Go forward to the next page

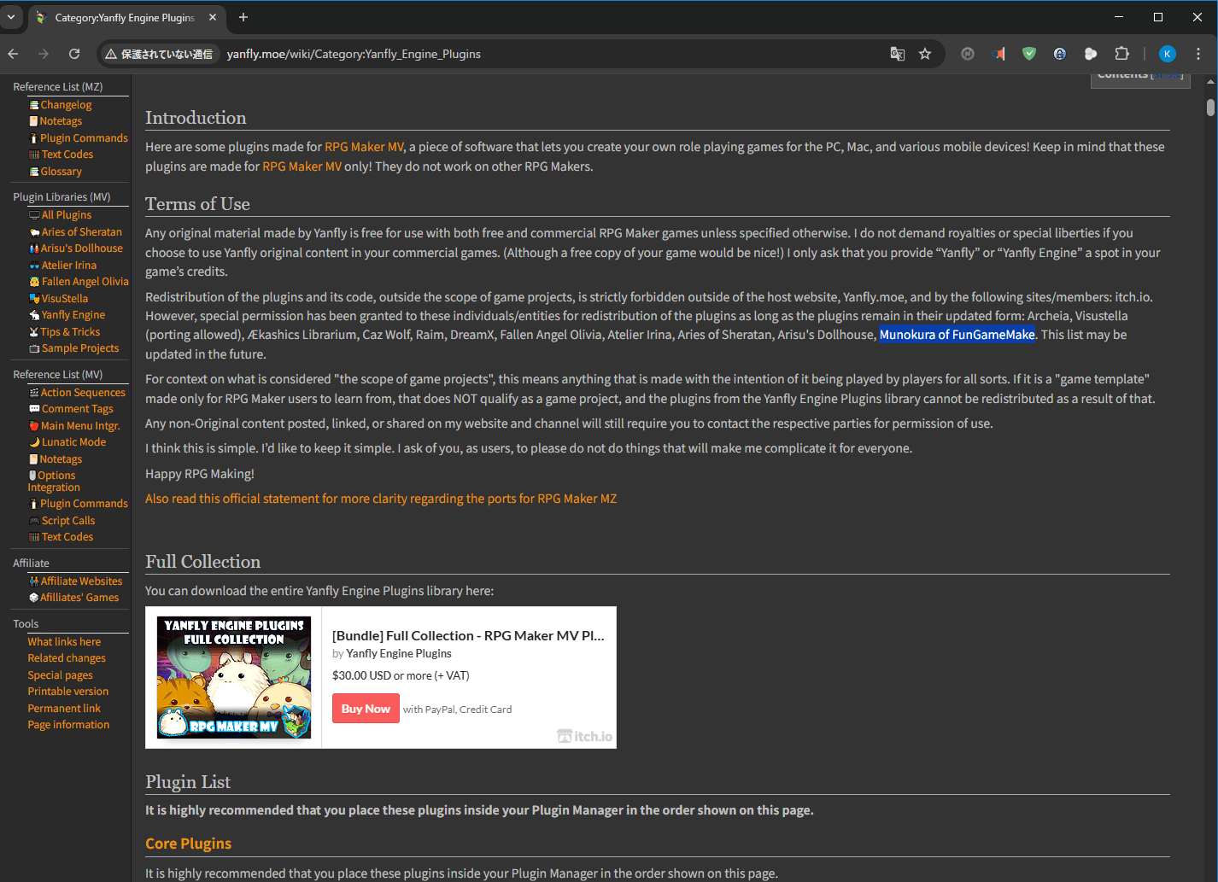point(44,54)
